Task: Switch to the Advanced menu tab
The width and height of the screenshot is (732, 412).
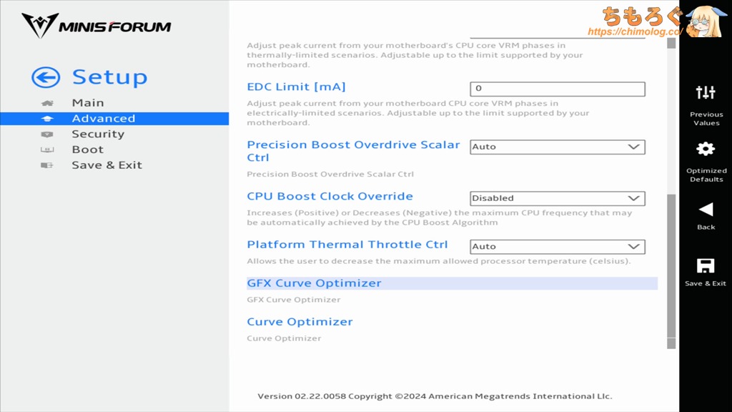Action: pyautogui.click(x=103, y=119)
